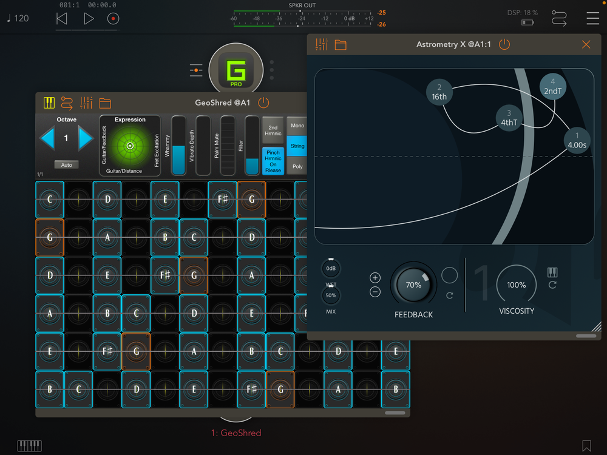This screenshot has height=455, width=607.
Task: Play the F# pad in top row
Action: pyautogui.click(x=223, y=199)
